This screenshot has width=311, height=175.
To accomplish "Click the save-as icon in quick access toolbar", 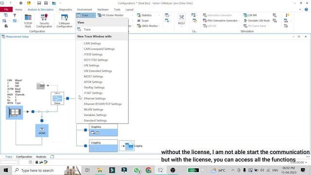I will (46, 3).
